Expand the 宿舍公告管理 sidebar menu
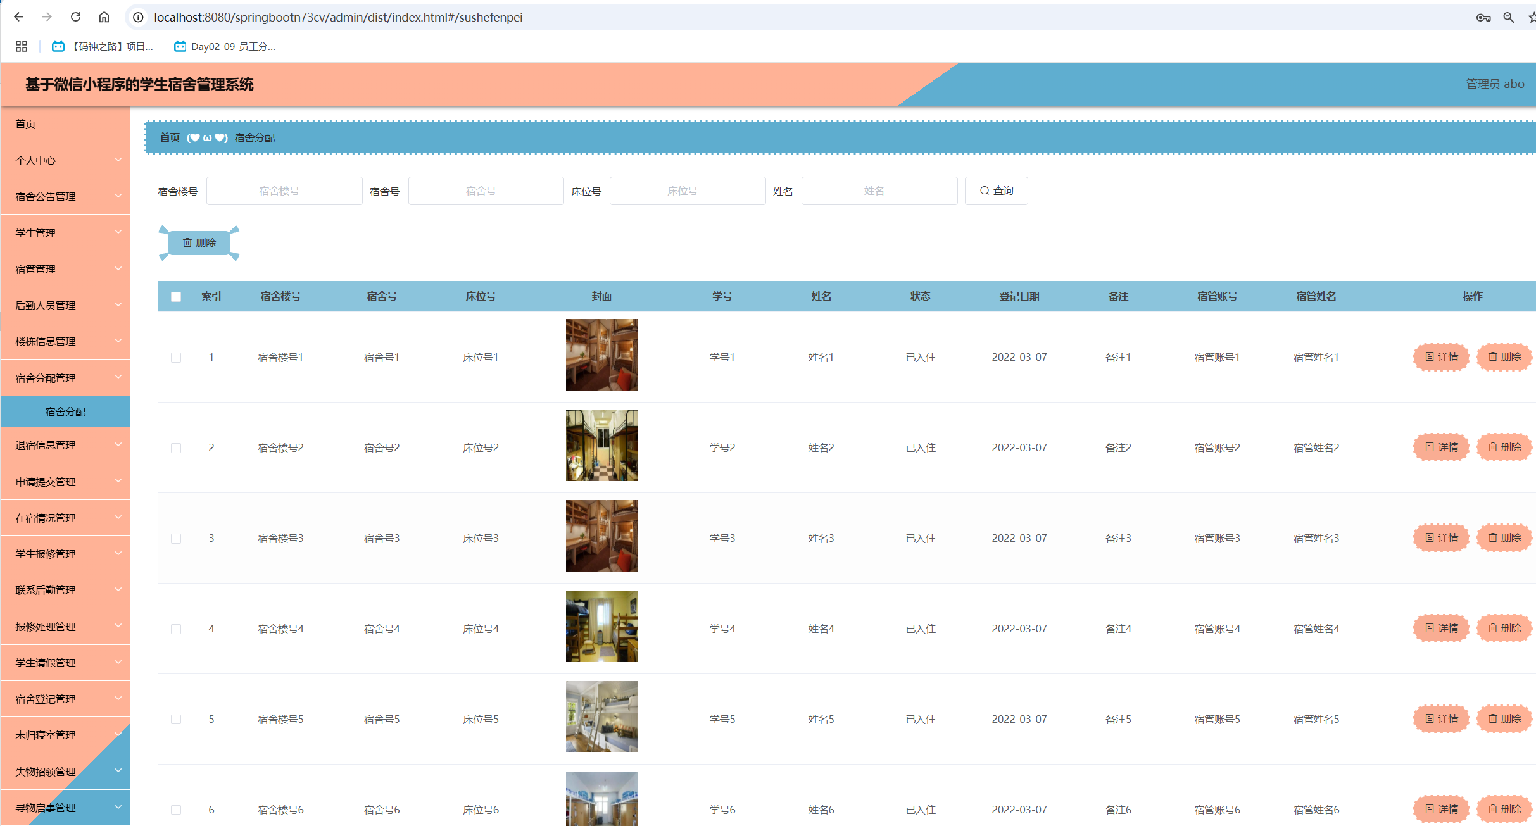The width and height of the screenshot is (1536, 826). tap(65, 196)
